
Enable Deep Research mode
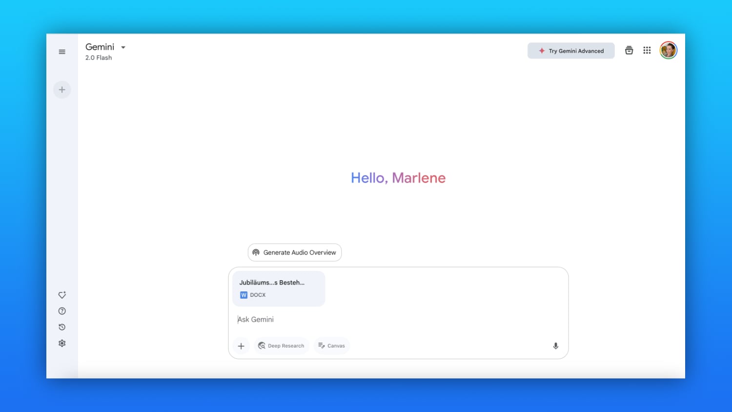click(281, 346)
